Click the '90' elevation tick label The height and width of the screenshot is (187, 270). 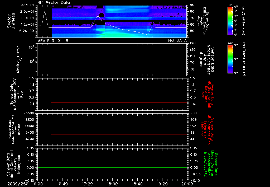pyautogui.click(x=192, y=5)
